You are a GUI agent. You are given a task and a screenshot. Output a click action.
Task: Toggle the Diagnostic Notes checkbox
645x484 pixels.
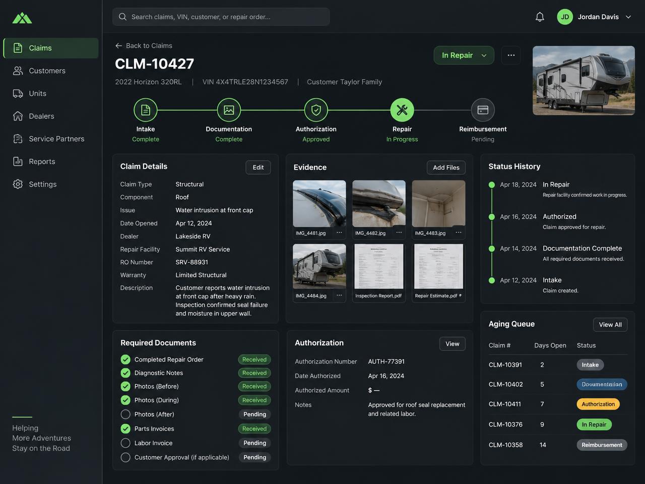[125, 373]
